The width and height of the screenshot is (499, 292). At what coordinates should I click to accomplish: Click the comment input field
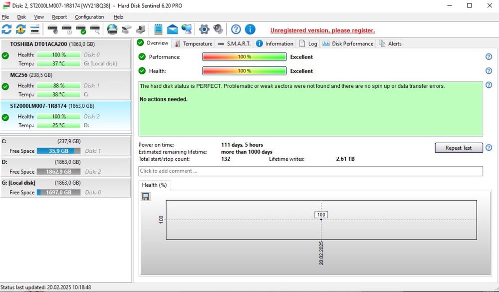[310, 171]
